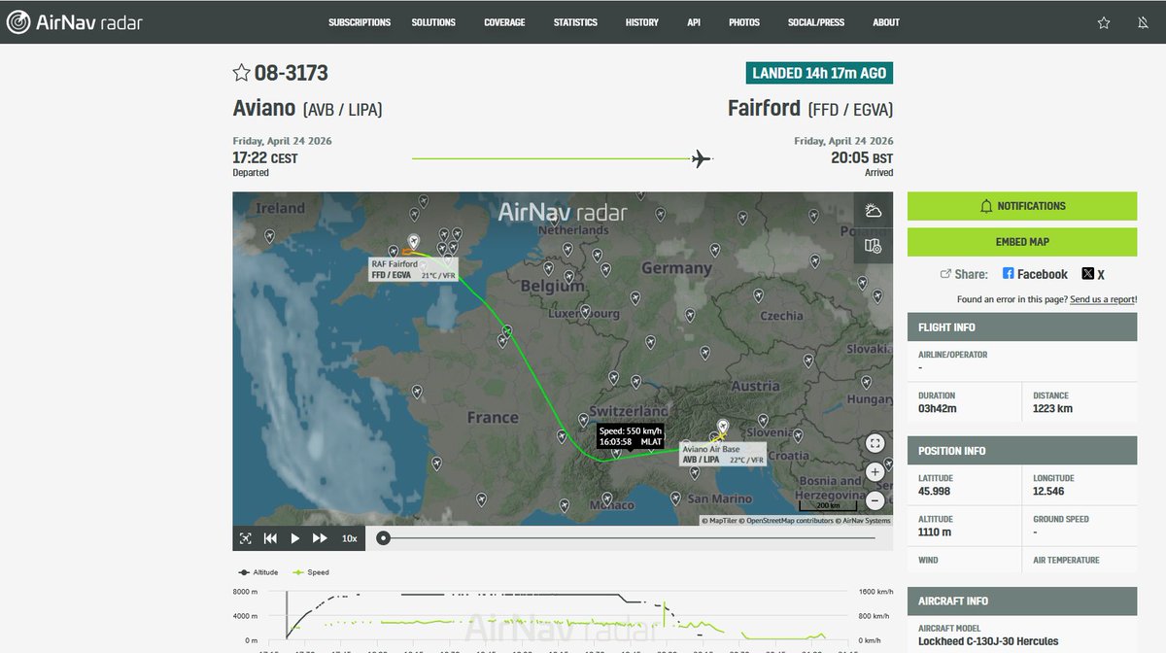The height and width of the screenshot is (653, 1166).
Task: Click the Speed 550 km/h tooltip
Action: click(630, 436)
